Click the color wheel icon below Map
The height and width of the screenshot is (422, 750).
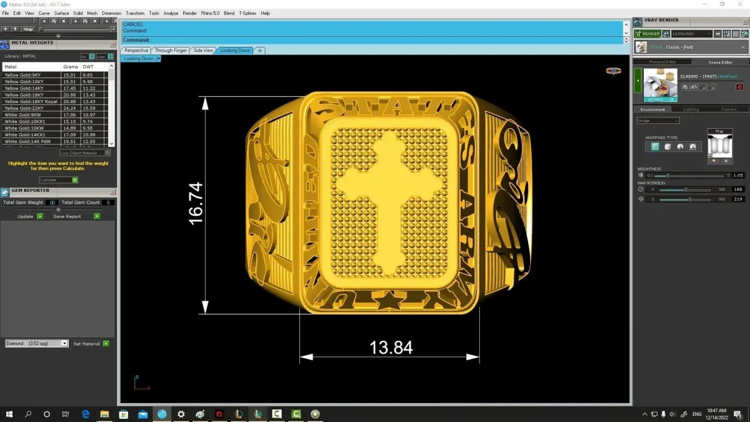[714, 161]
